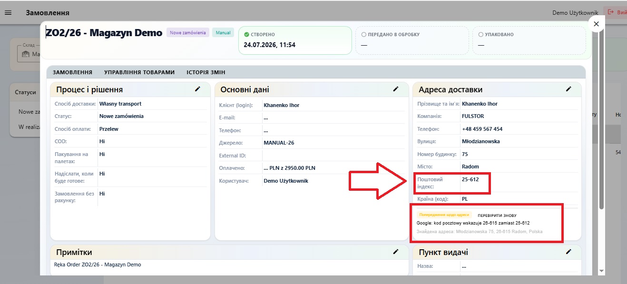
Task: Click the Знайдена адреса found address line
Action: pos(480,232)
